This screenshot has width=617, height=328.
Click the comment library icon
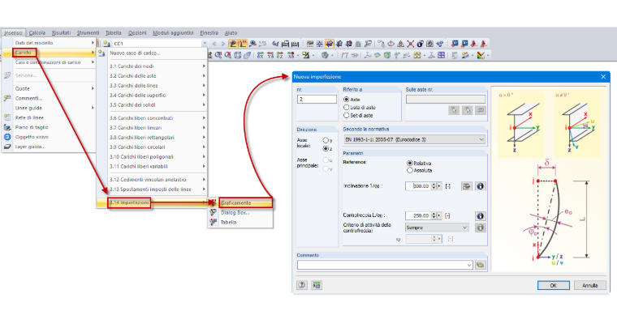coord(480,265)
